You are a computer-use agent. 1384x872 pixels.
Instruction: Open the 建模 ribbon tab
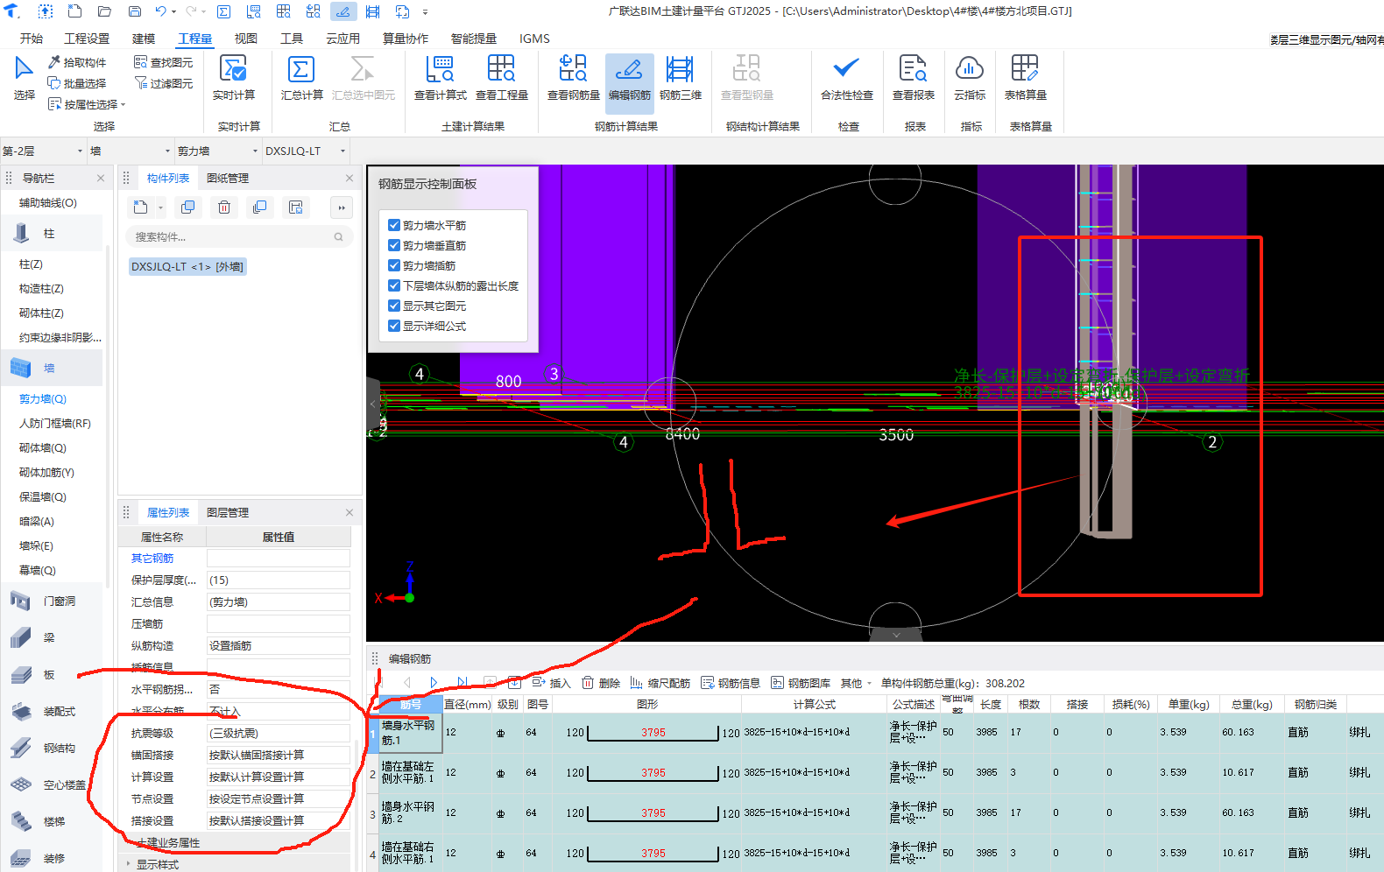point(144,39)
